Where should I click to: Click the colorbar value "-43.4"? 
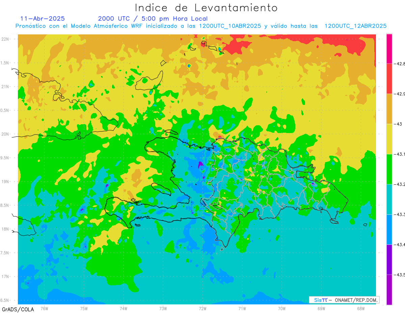click(x=400, y=244)
